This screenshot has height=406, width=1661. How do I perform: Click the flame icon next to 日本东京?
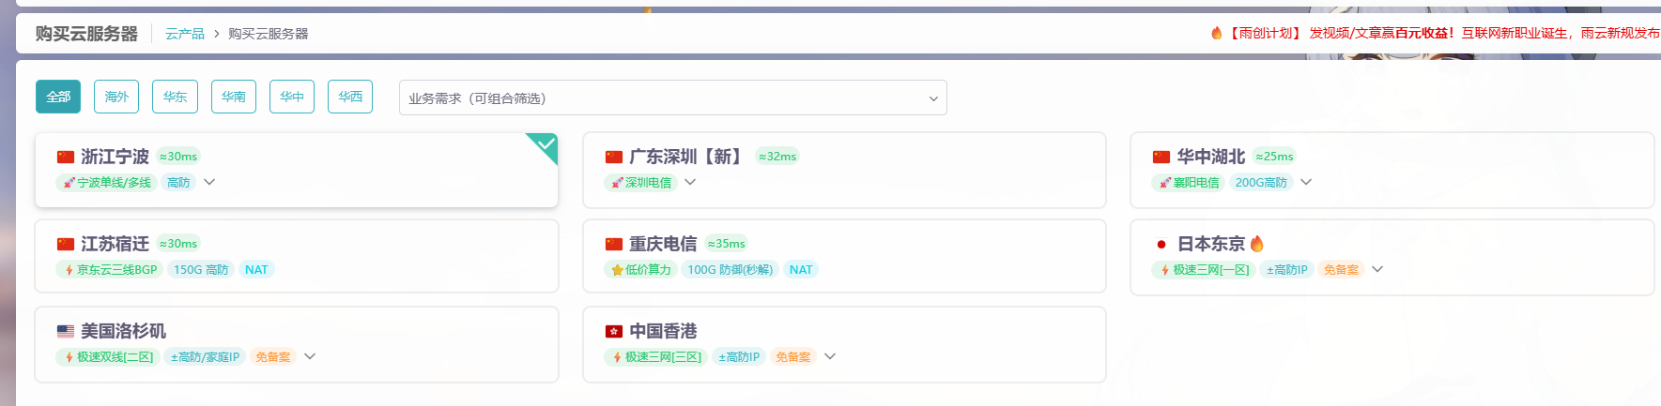click(1257, 244)
